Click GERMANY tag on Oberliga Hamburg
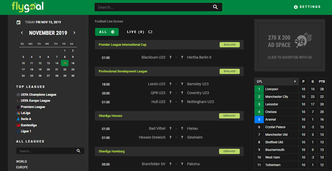 [x=229, y=151]
